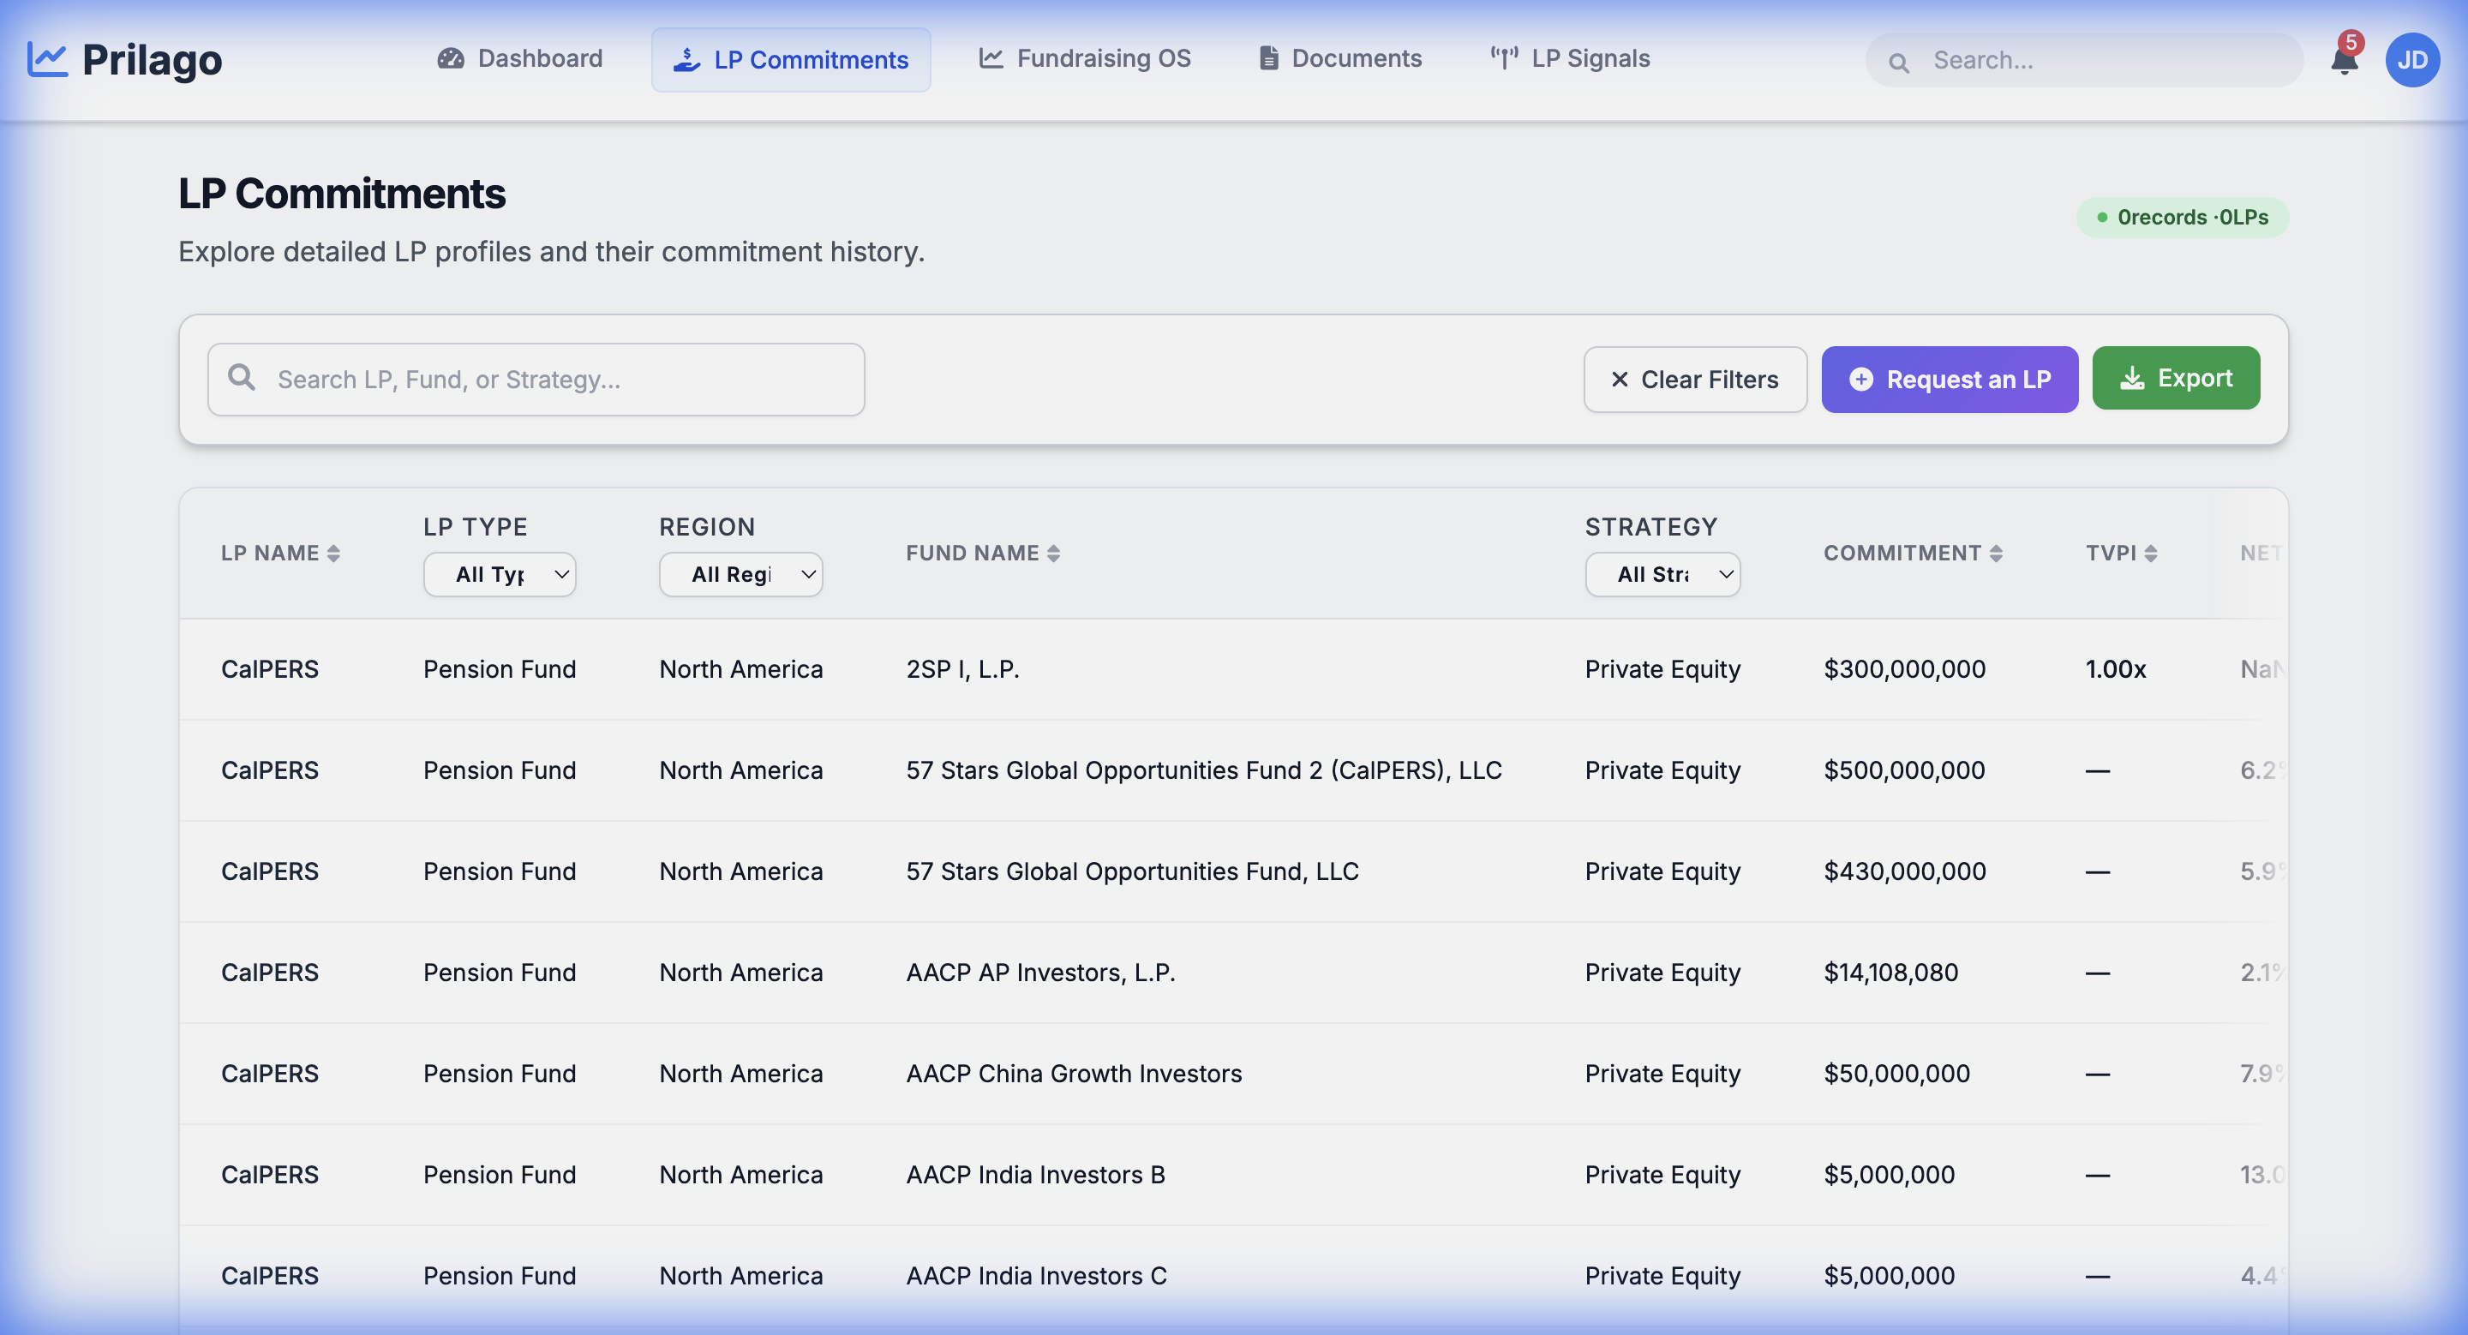The height and width of the screenshot is (1335, 2468).
Task: Click the magnifier in the top search bar
Action: click(x=1901, y=60)
